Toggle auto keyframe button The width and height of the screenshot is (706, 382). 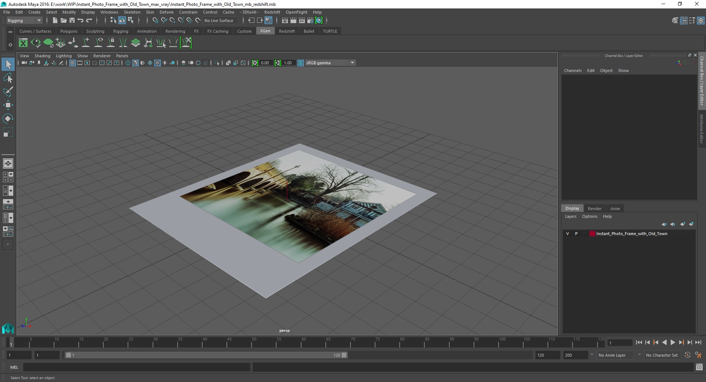click(x=688, y=355)
